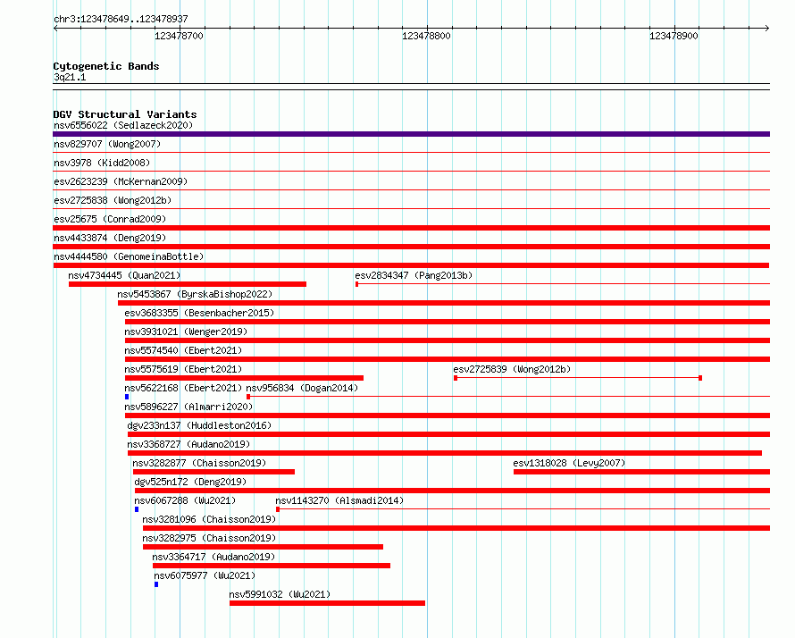Select nsv4734445 (Quan2021) label

(124, 275)
